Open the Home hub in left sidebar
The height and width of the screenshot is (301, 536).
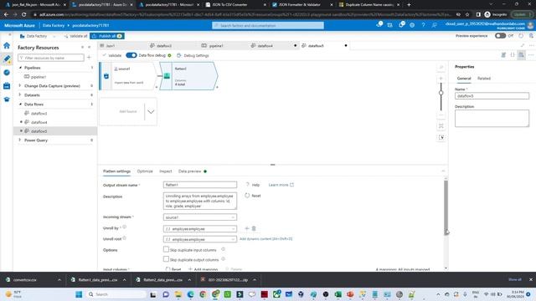tap(7, 46)
